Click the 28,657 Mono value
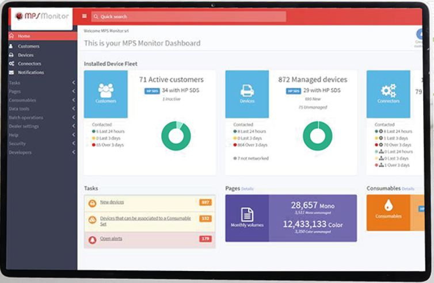The height and width of the screenshot is (283, 434). [313, 205]
